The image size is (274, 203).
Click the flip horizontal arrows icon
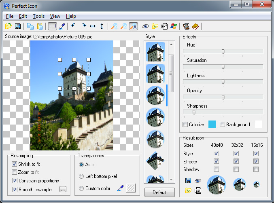[x=93, y=26]
